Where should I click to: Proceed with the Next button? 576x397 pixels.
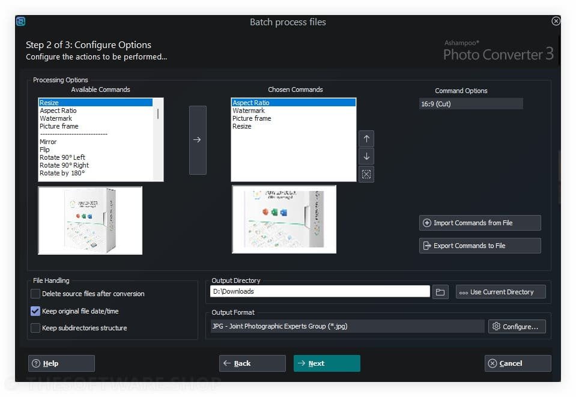pos(326,363)
